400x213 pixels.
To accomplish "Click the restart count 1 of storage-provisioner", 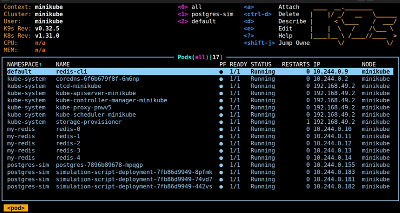I will point(308,122).
